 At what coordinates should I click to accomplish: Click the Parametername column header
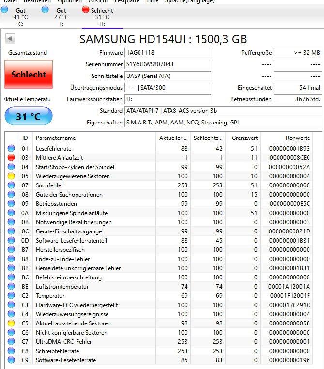pyautogui.click(x=94, y=138)
